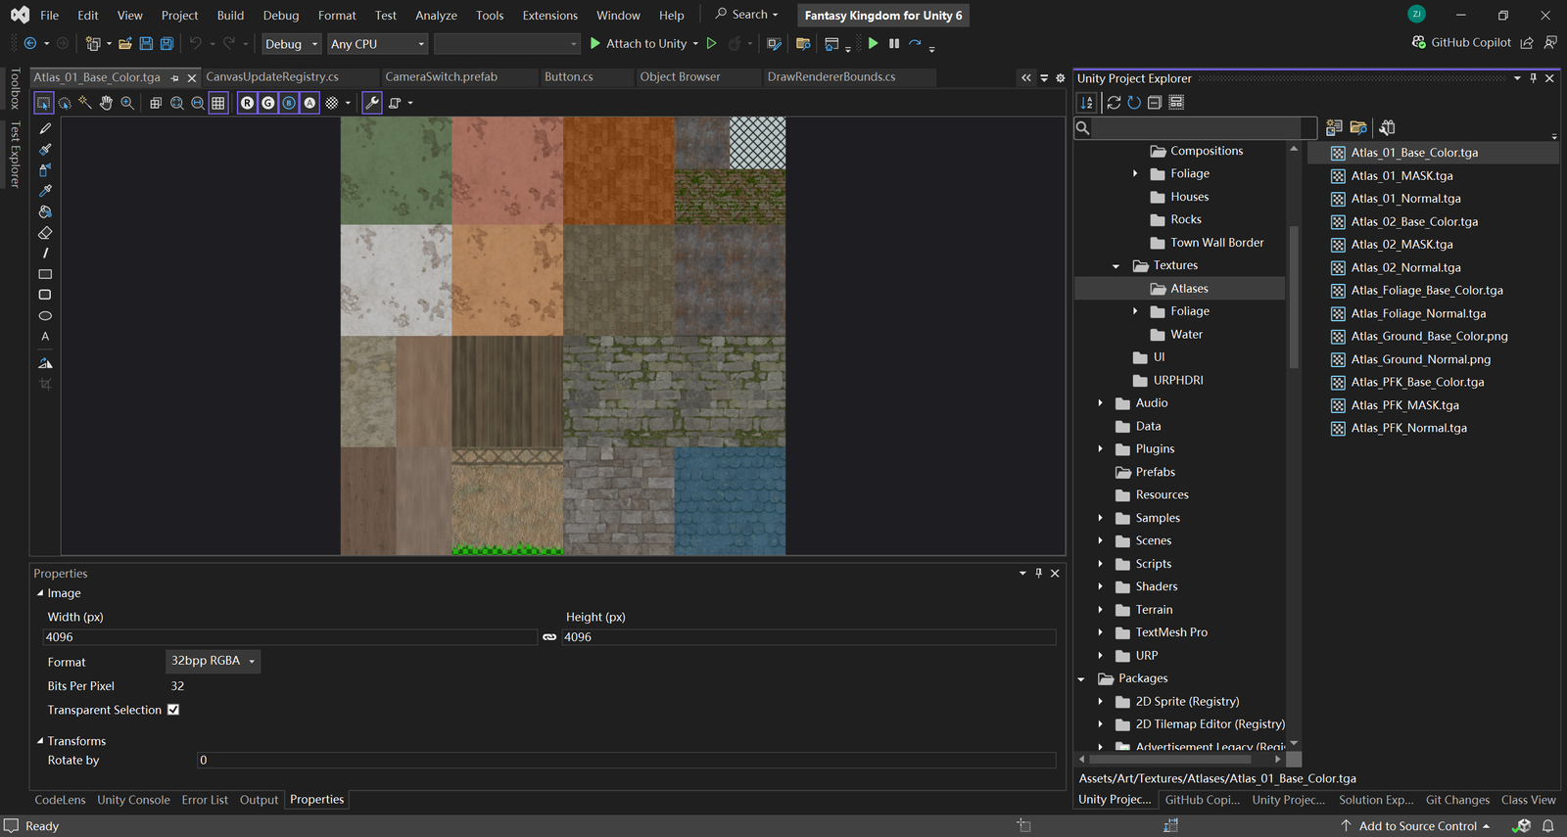This screenshot has height=837, width=1567.
Task: Open the Extensions menu
Action: [x=549, y=16]
